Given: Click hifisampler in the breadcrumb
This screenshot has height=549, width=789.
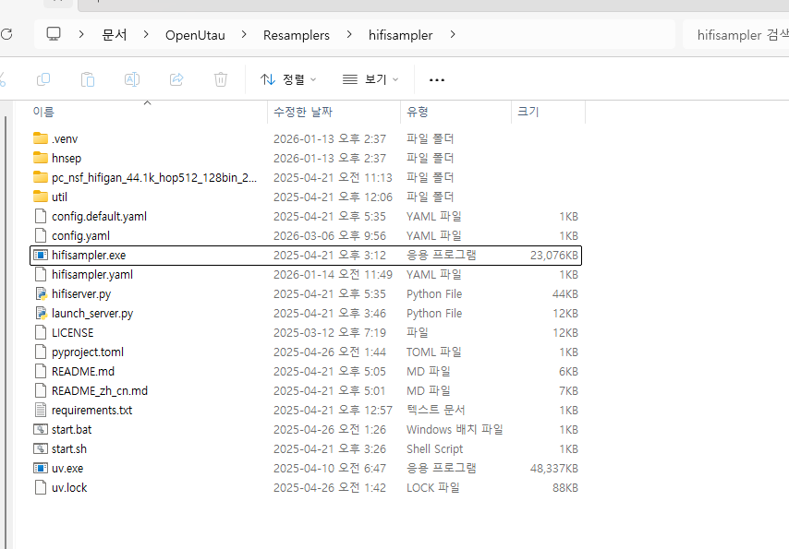Looking at the screenshot, I should click(x=401, y=35).
